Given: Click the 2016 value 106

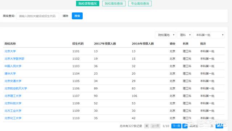Looking at the screenshot, I should (134, 96).
